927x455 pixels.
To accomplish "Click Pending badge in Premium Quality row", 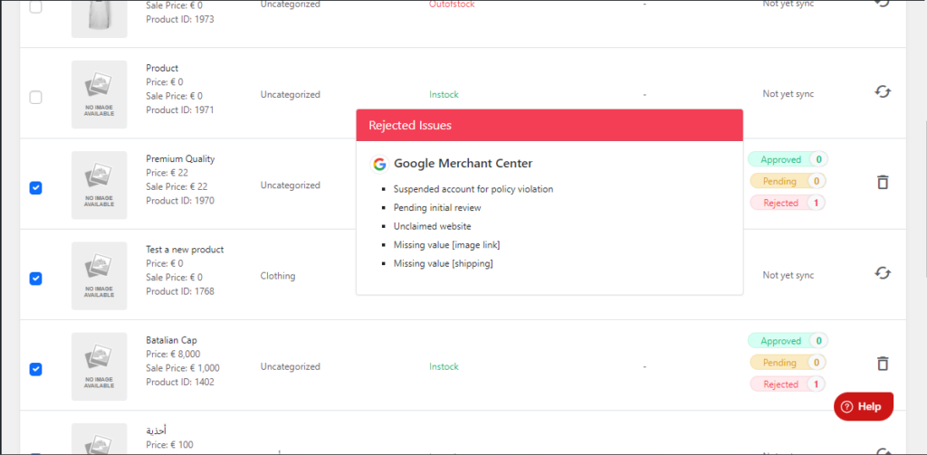I will click(x=788, y=181).
